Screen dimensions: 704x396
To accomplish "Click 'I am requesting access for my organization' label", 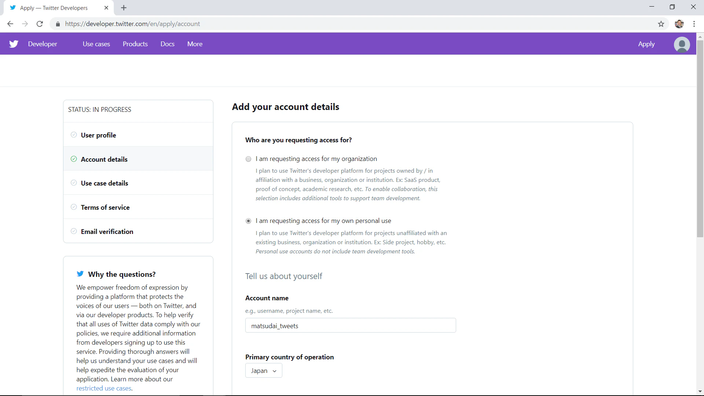I will coord(316,159).
